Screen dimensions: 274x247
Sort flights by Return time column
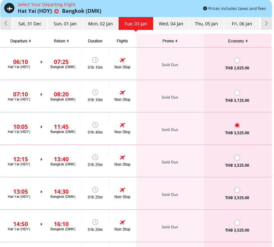[61, 41]
